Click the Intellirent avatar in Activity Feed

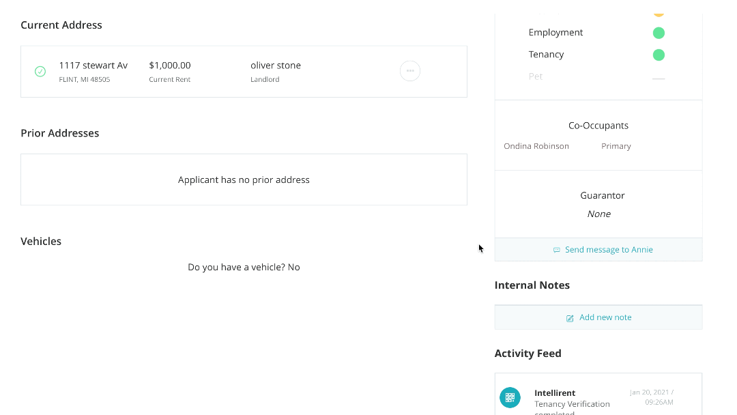pyautogui.click(x=510, y=397)
